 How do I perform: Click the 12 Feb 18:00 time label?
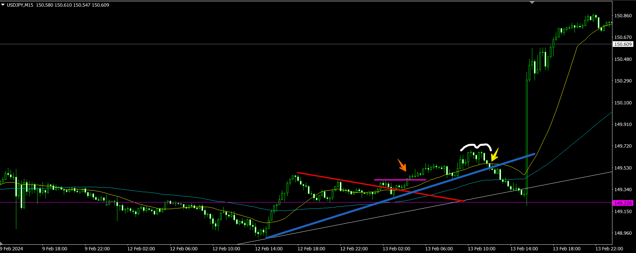click(x=312, y=249)
